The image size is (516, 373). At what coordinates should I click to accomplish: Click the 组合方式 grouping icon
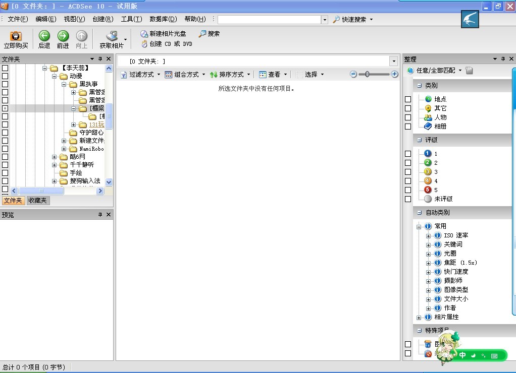pyautogui.click(x=168, y=75)
